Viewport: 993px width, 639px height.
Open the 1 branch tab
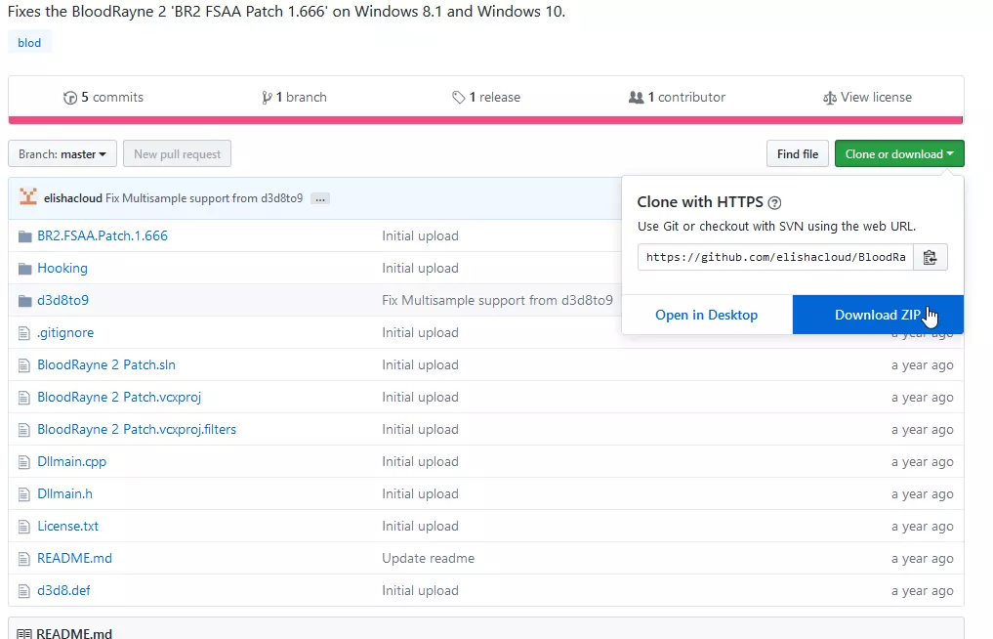295,97
